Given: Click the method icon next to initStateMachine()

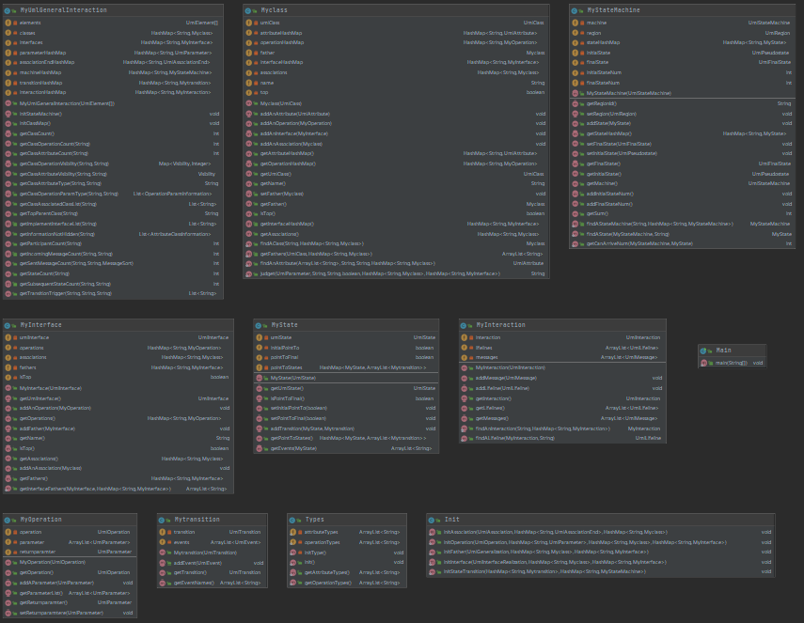Looking at the screenshot, I should (x=8, y=114).
